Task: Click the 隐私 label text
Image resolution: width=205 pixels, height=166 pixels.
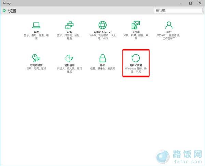Action: pyautogui.click(x=102, y=65)
